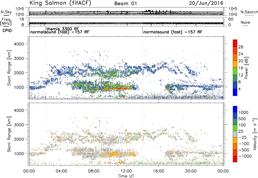The height and width of the screenshot is (178, 258).
Task: Click the dashed CPID marker line at 02:00 in velocity panel
Action: pyautogui.click(x=45, y=134)
